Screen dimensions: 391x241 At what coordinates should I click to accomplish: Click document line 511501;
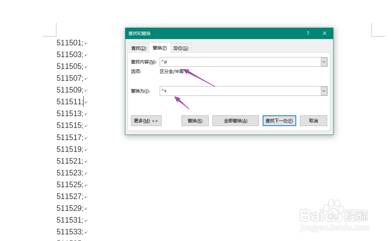tap(70, 43)
